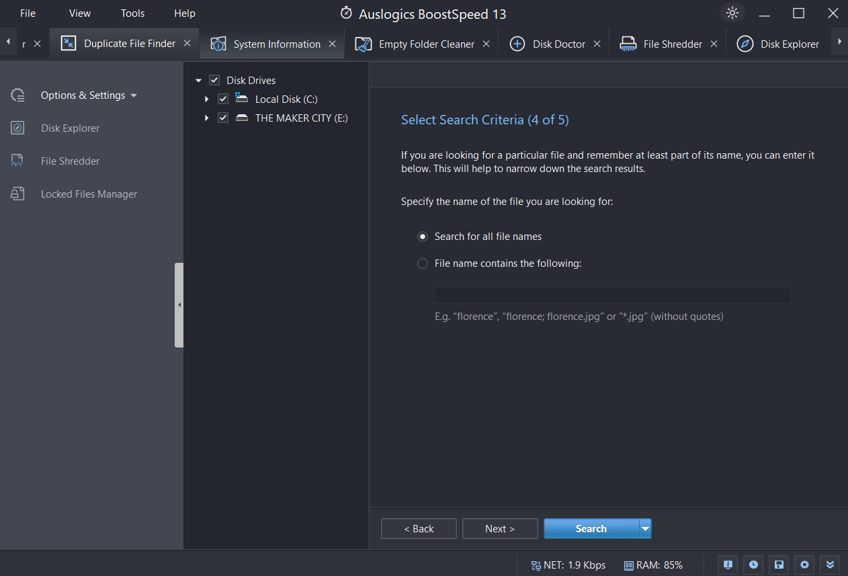
Task: Click the NET speed status indicator
Action: [568, 565]
